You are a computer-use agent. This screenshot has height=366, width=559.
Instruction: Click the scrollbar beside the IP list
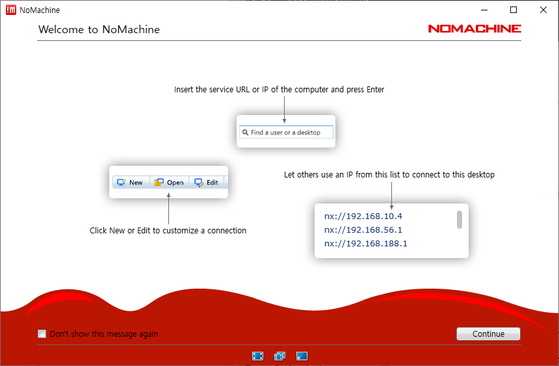(x=459, y=220)
